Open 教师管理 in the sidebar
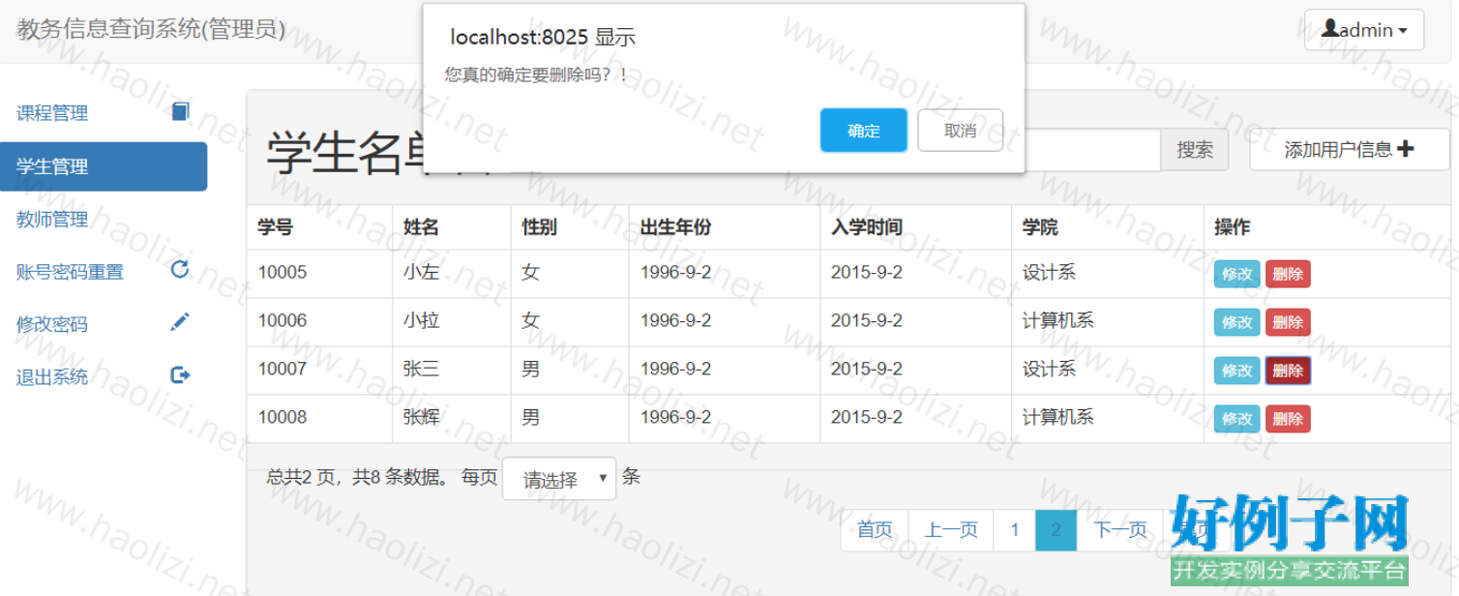 point(52,220)
